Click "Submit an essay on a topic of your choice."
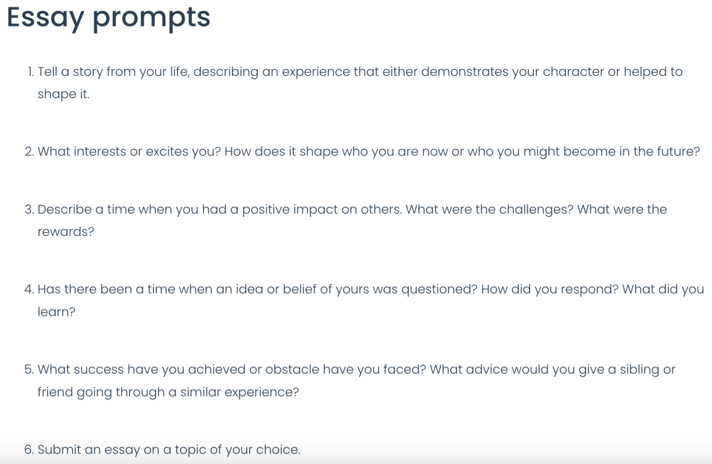Viewport: 712px width, 464px height. (169, 449)
